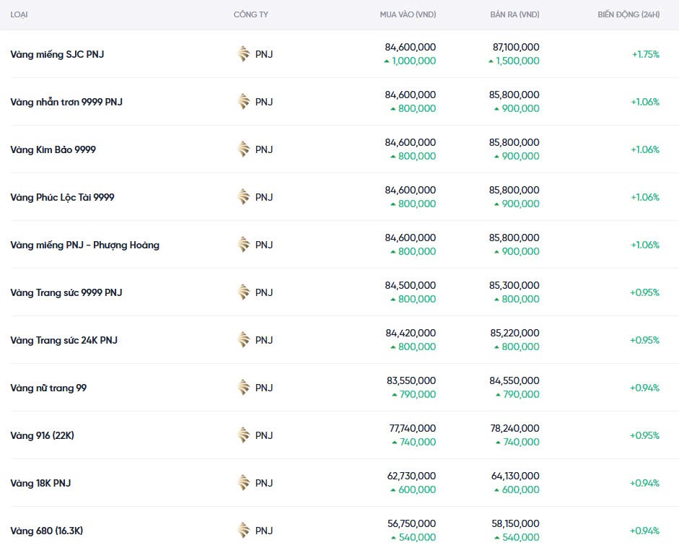679x553 pixels.
Task: Click the +1.75% change value
Action: coord(645,54)
